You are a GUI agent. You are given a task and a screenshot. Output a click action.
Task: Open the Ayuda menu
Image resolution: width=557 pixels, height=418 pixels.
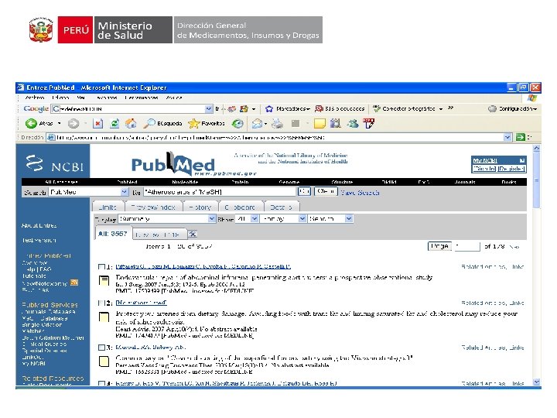click(174, 98)
